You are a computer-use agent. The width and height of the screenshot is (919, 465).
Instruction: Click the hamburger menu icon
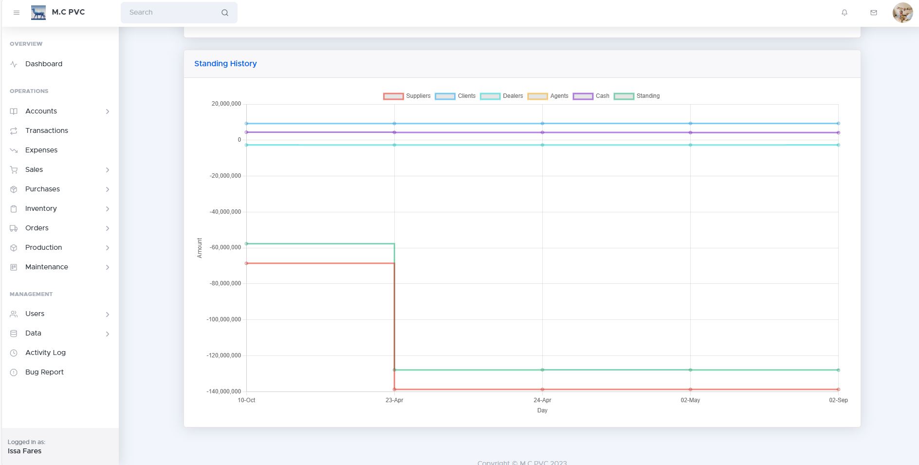click(17, 13)
